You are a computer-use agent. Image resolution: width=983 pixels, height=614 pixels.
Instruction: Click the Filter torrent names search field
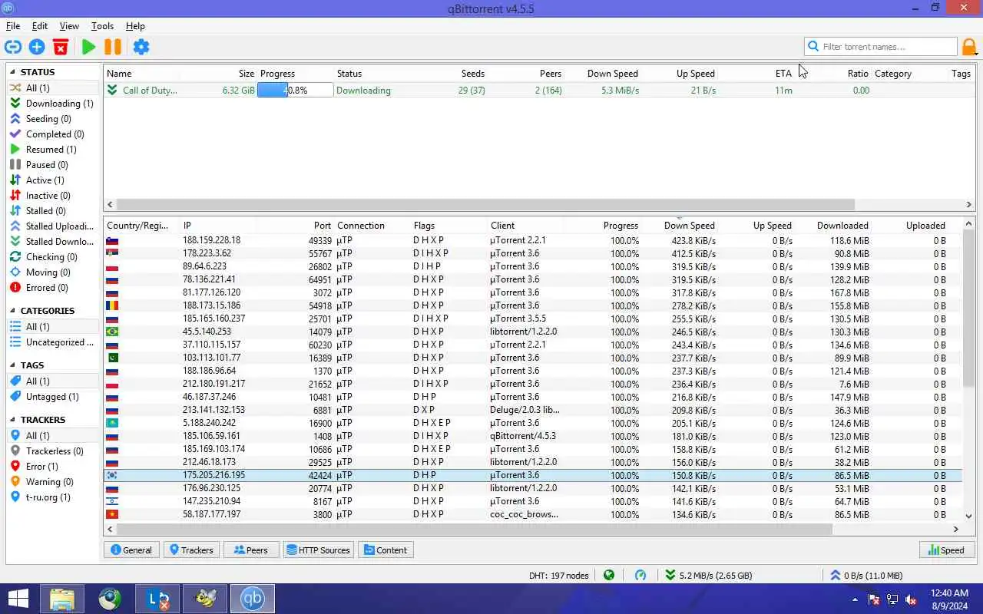(x=881, y=47)
